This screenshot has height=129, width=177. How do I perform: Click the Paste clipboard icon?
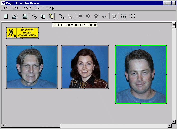coord(51,16)
